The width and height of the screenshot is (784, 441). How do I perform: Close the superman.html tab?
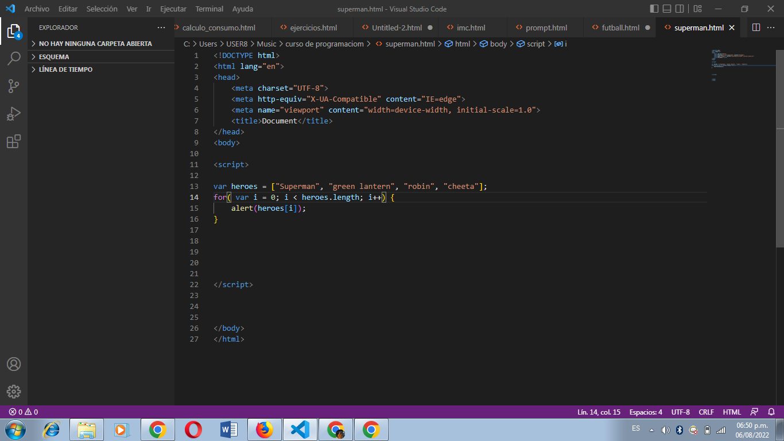(x=731, y=28)
